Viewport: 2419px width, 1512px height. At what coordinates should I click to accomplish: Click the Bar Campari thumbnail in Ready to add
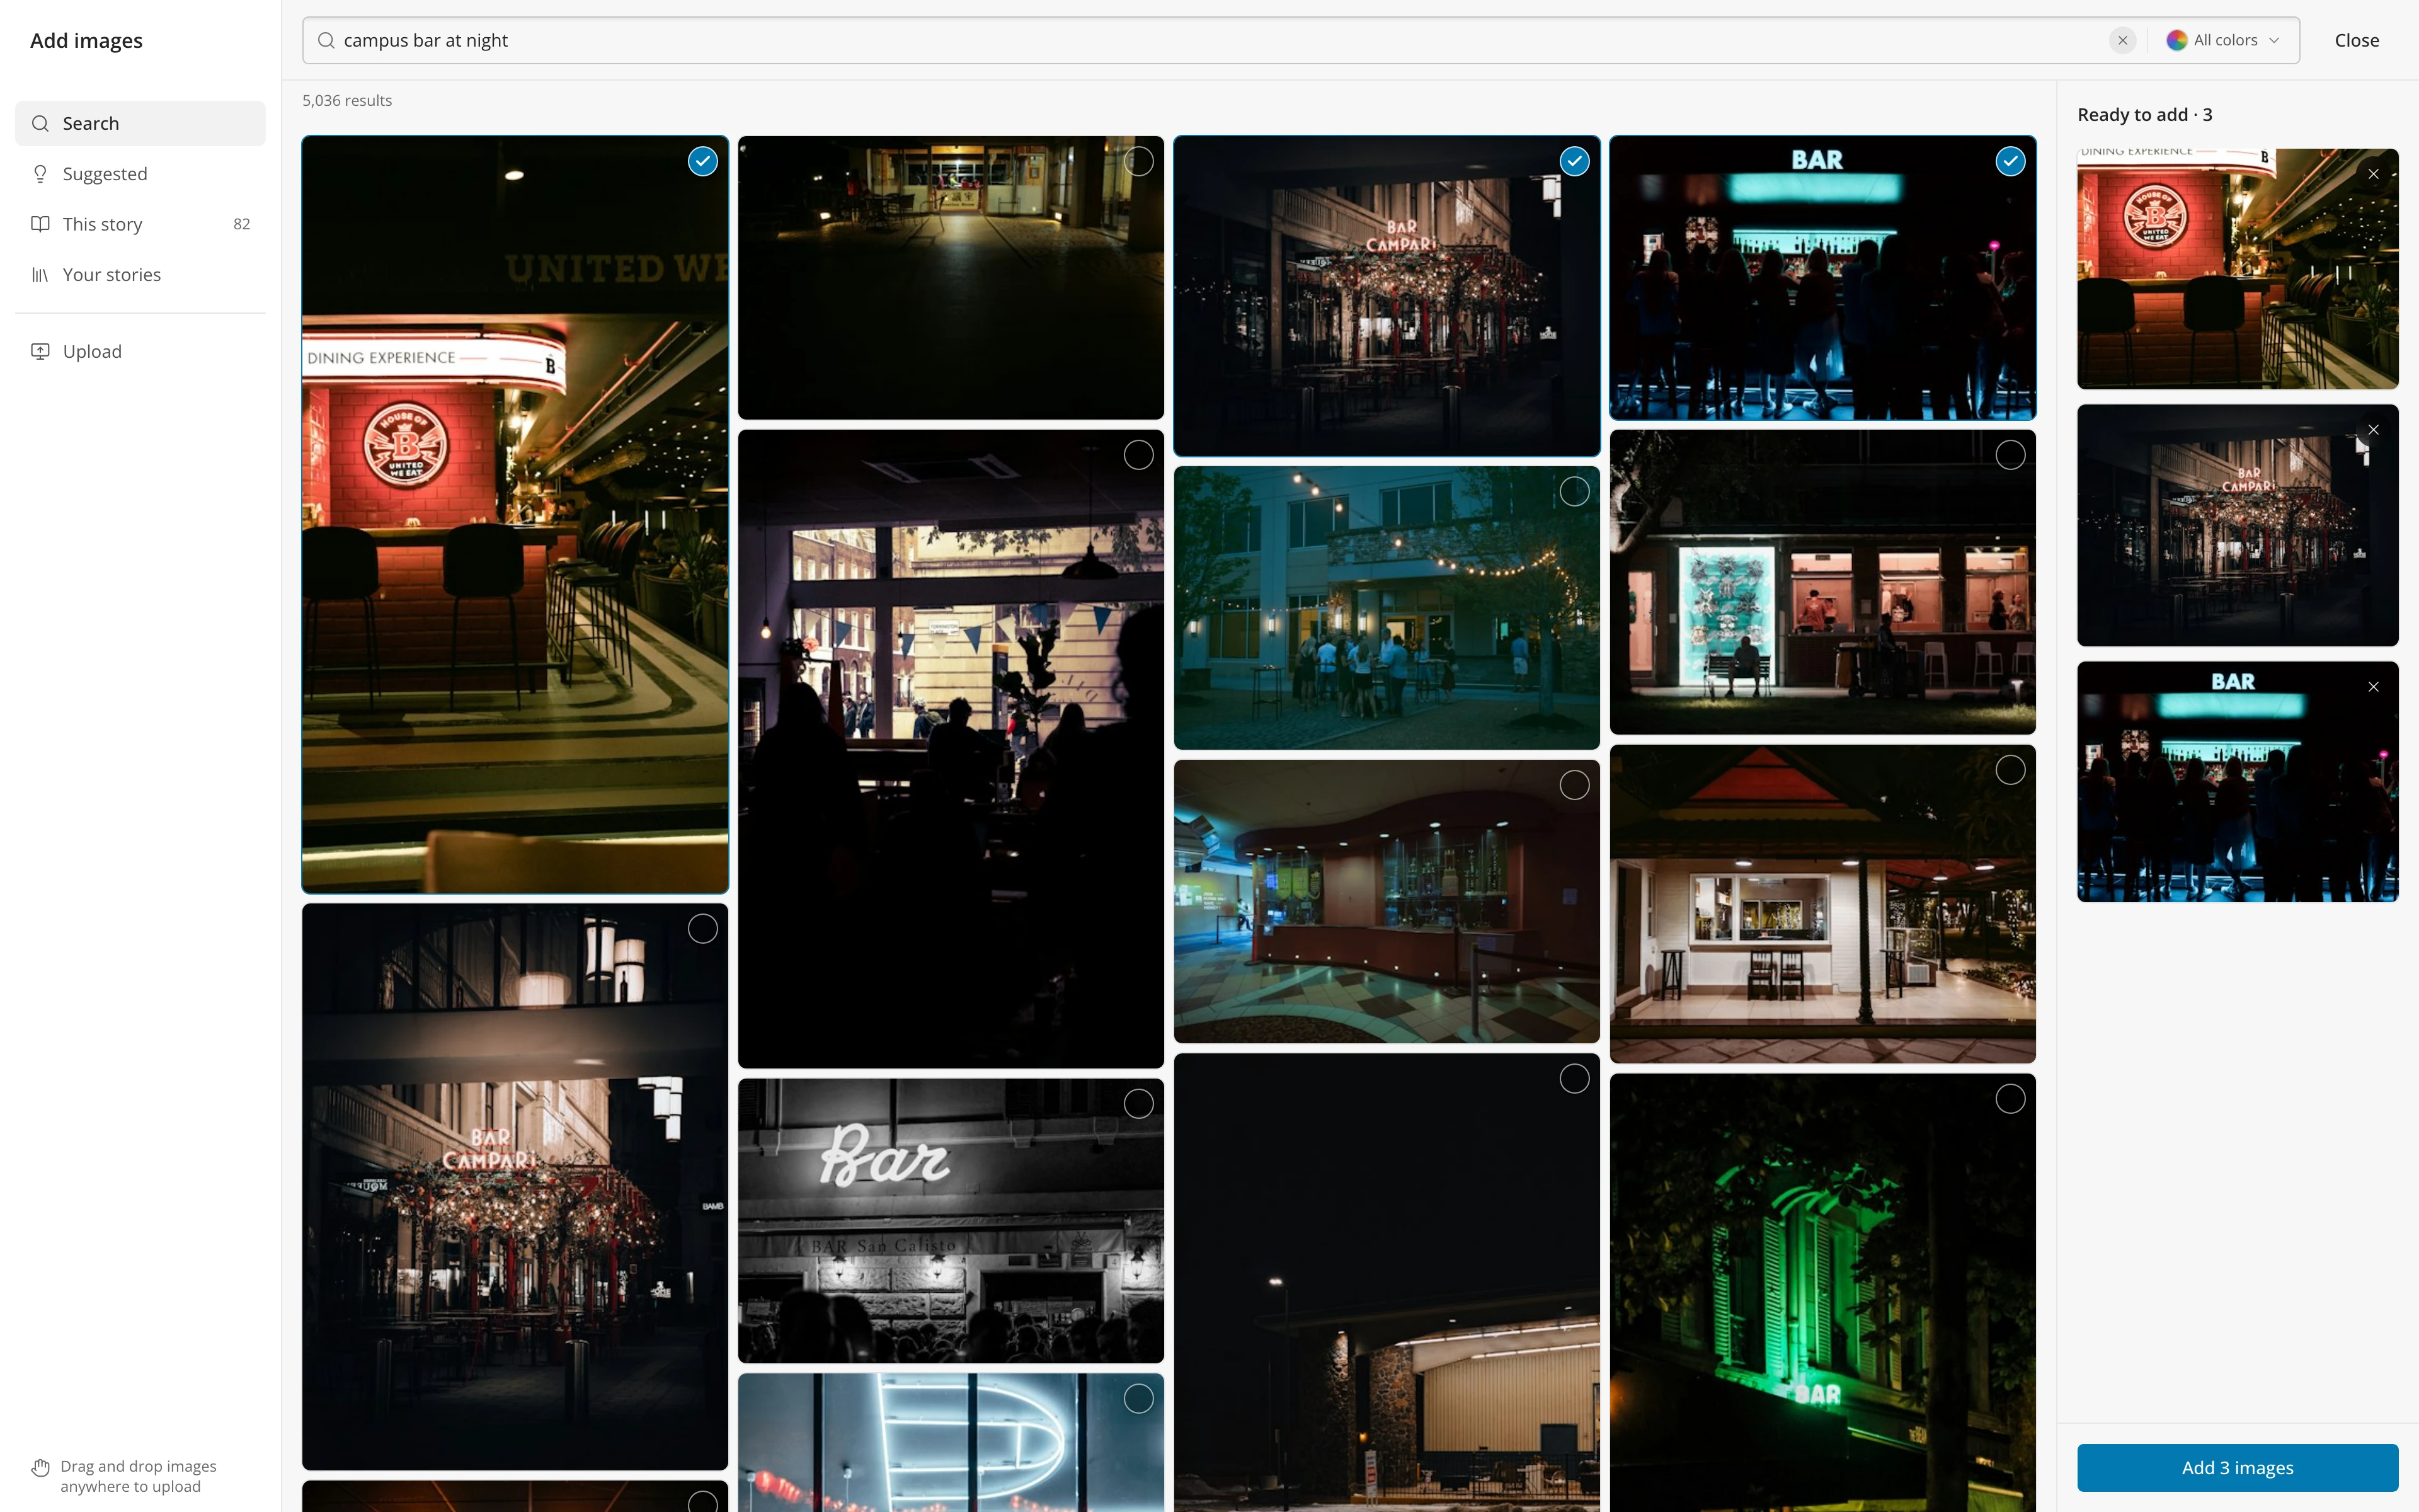pos(2237,525)
